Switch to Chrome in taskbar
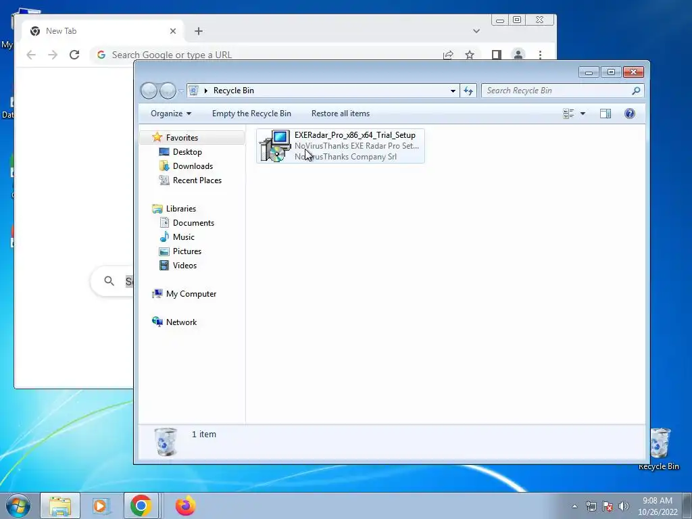This screenshot has height=519, width=692. [x=141, y=505]
